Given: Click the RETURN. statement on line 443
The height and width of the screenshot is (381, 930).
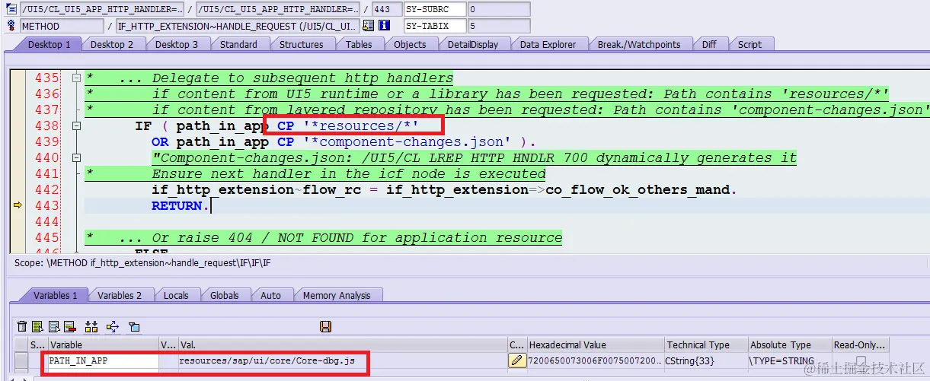Looking at the screenshot, I should point(180,205).
